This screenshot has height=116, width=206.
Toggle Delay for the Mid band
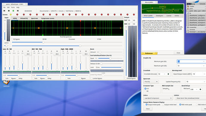click(x=47, y=78)
